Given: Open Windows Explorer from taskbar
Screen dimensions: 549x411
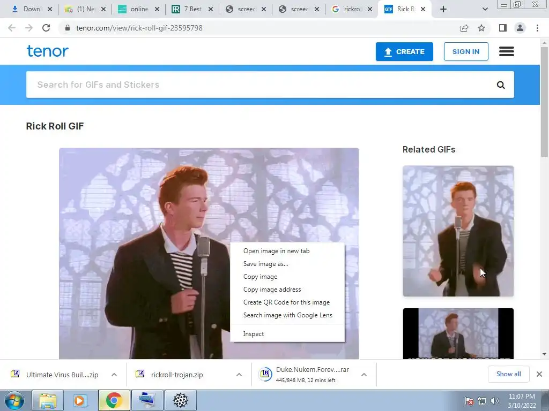Looking at the screenshot, I should click(48, 400).
